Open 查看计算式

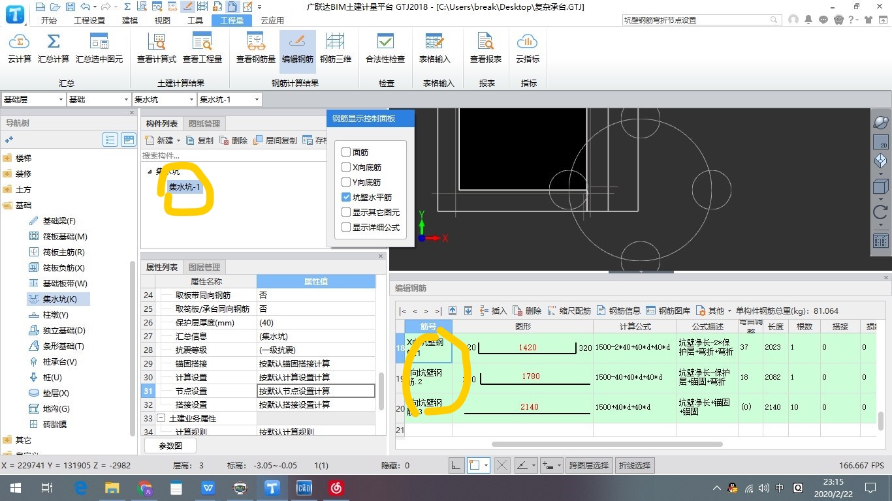[x=157, y=49]
